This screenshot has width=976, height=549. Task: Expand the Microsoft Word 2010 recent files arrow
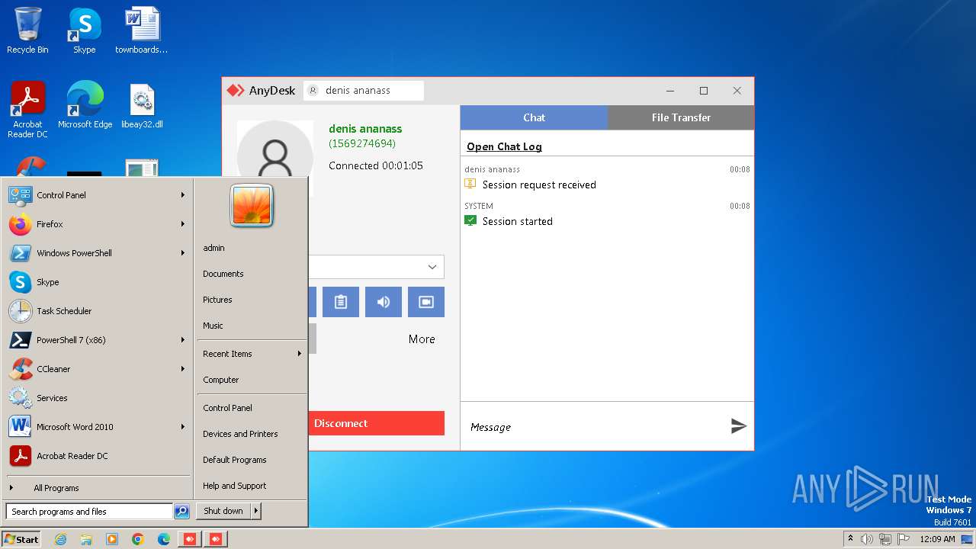183,427
